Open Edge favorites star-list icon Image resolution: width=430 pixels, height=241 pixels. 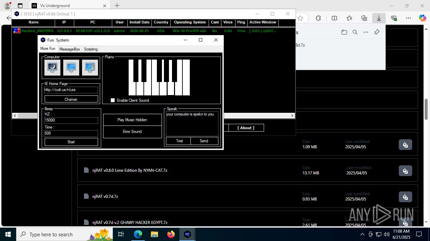point(349,18)
